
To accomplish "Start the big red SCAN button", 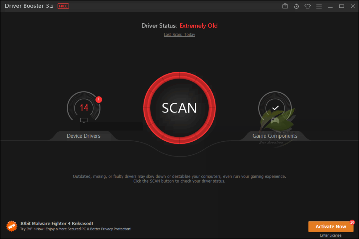I will click(x=179, y=108).
